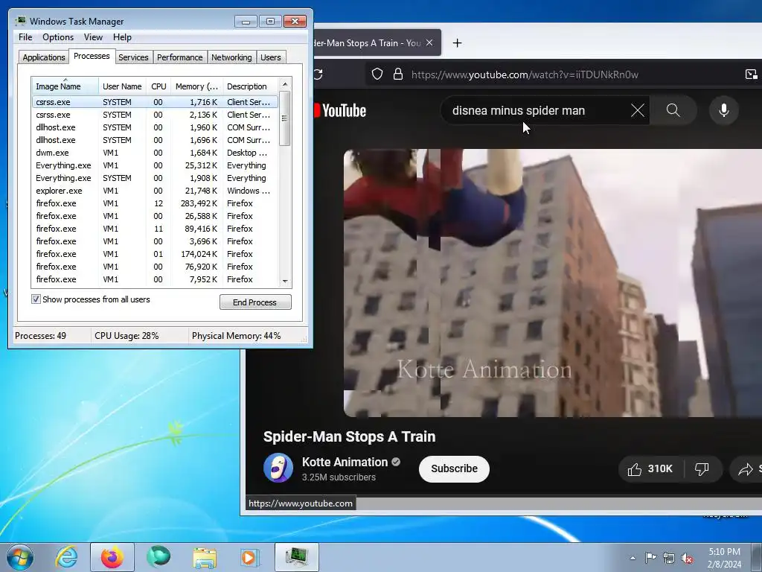Click the Firefox reload icon

click(318, 74)
